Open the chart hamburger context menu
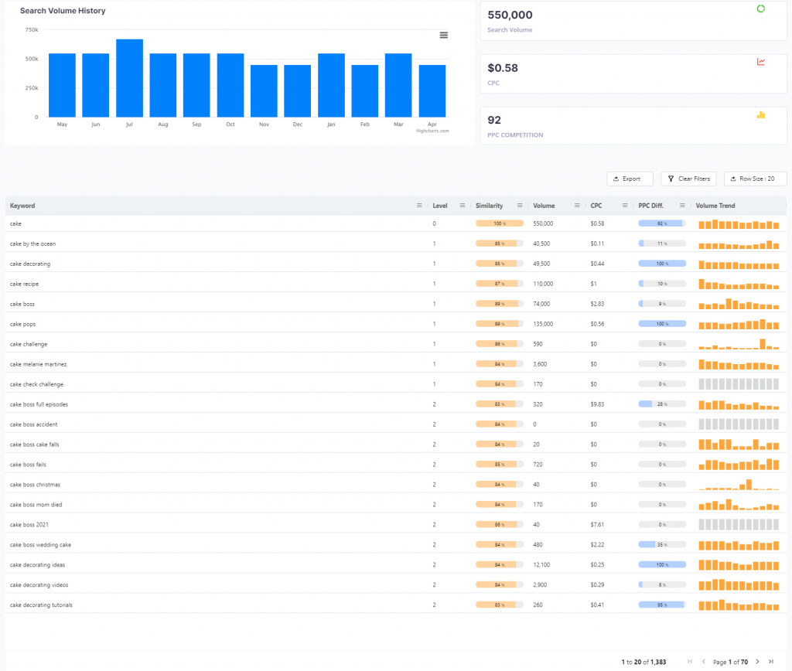Viewport: 792px width, 671px height. click(443, 36)
